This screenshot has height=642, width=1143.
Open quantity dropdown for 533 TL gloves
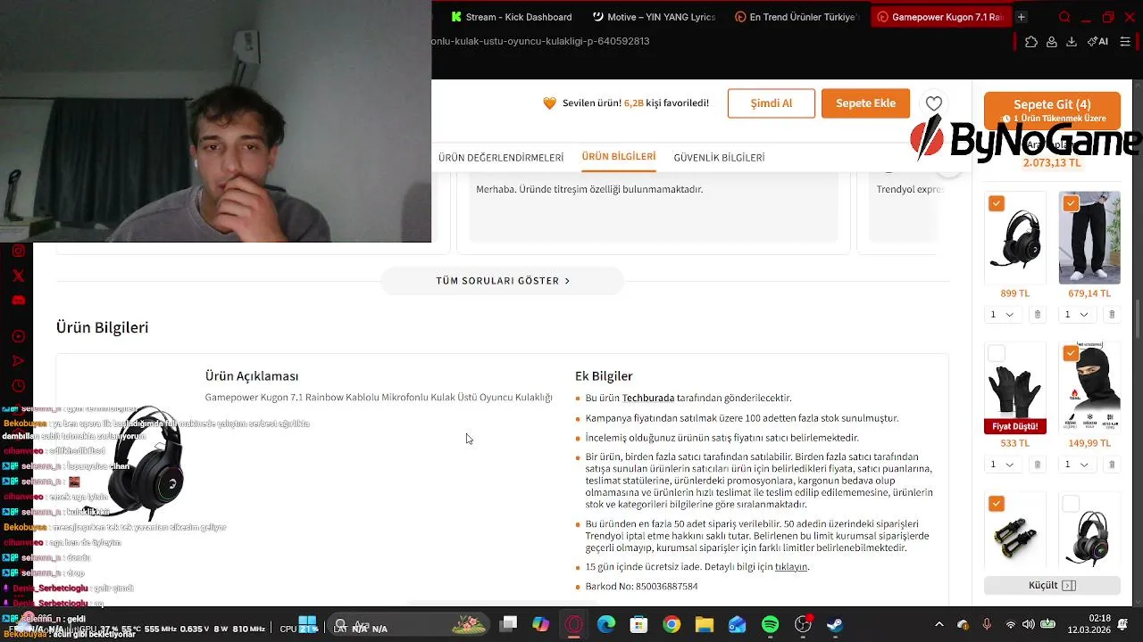click(1003, 465)
